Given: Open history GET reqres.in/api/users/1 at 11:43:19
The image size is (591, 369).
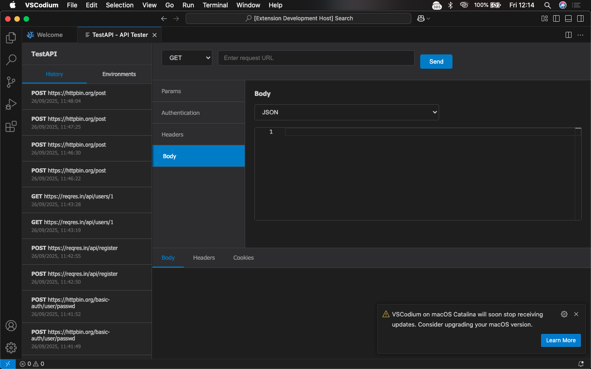Looking at the screenshot, I should coord(87,226).
